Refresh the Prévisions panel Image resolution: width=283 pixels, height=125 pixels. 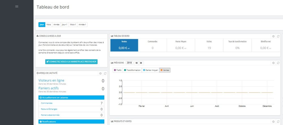click(x=278, y=63)
